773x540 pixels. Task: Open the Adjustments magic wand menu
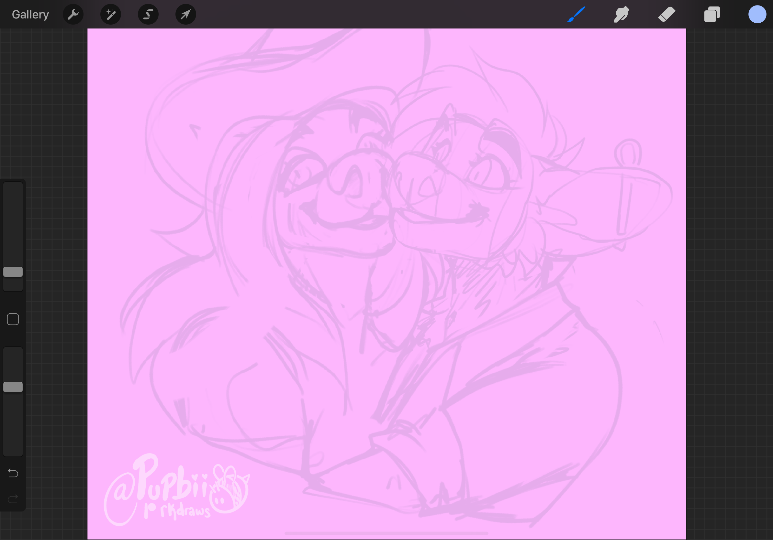click(111, 15)
